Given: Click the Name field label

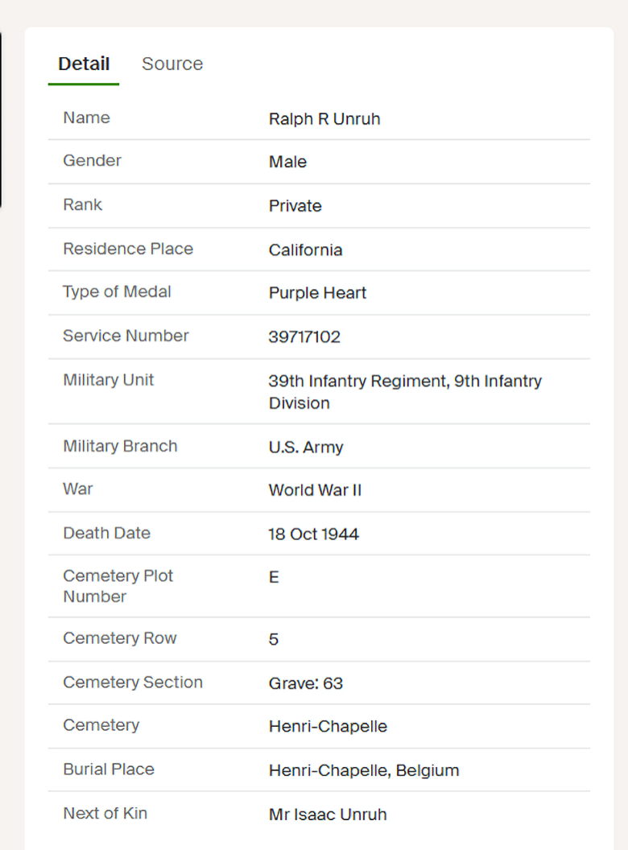Looking at the screenshot, I should (x=86, y=118).
